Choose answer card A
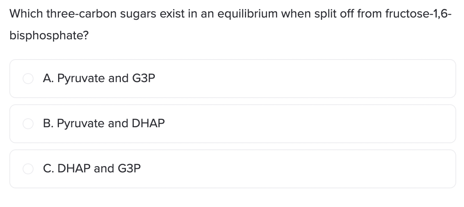Image resolution: width=464 pixels, height=207 pixels. (x=233, y=79)
